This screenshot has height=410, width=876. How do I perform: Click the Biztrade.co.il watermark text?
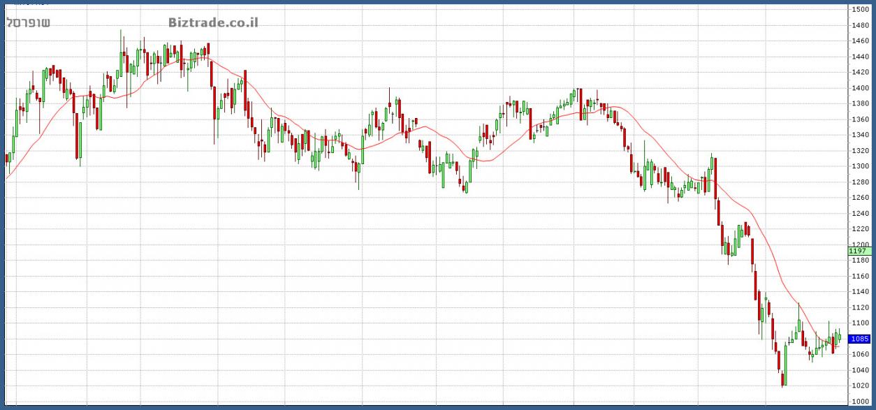[x=213, y=22]
